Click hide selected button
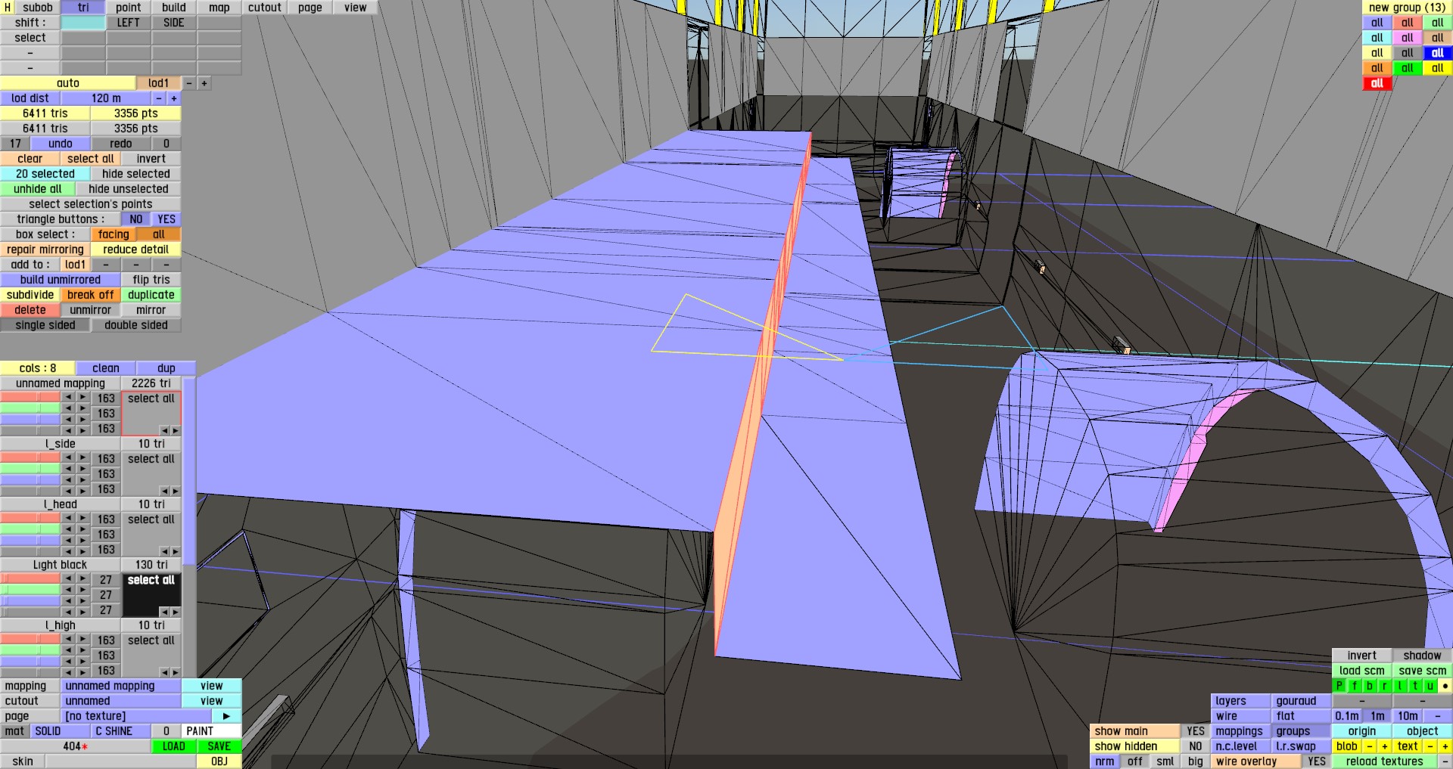Viewport: 1453px width, 769px height. 136,174
